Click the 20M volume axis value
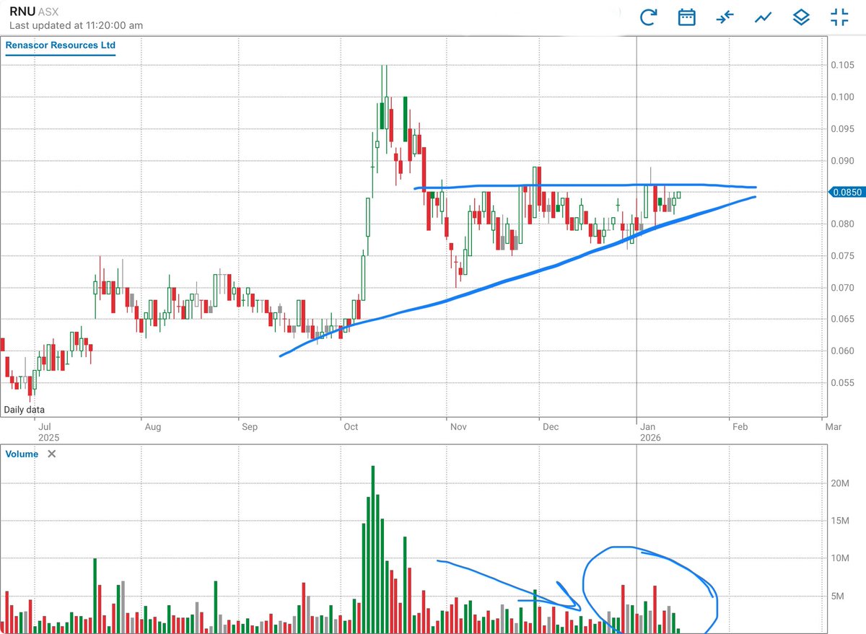866x634 pixels. click(839, 483)
